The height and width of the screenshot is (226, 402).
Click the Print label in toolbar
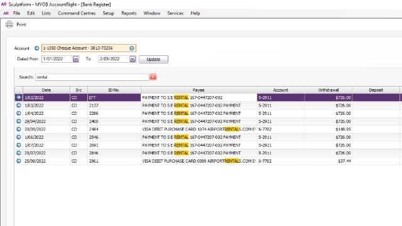point(21,24)
